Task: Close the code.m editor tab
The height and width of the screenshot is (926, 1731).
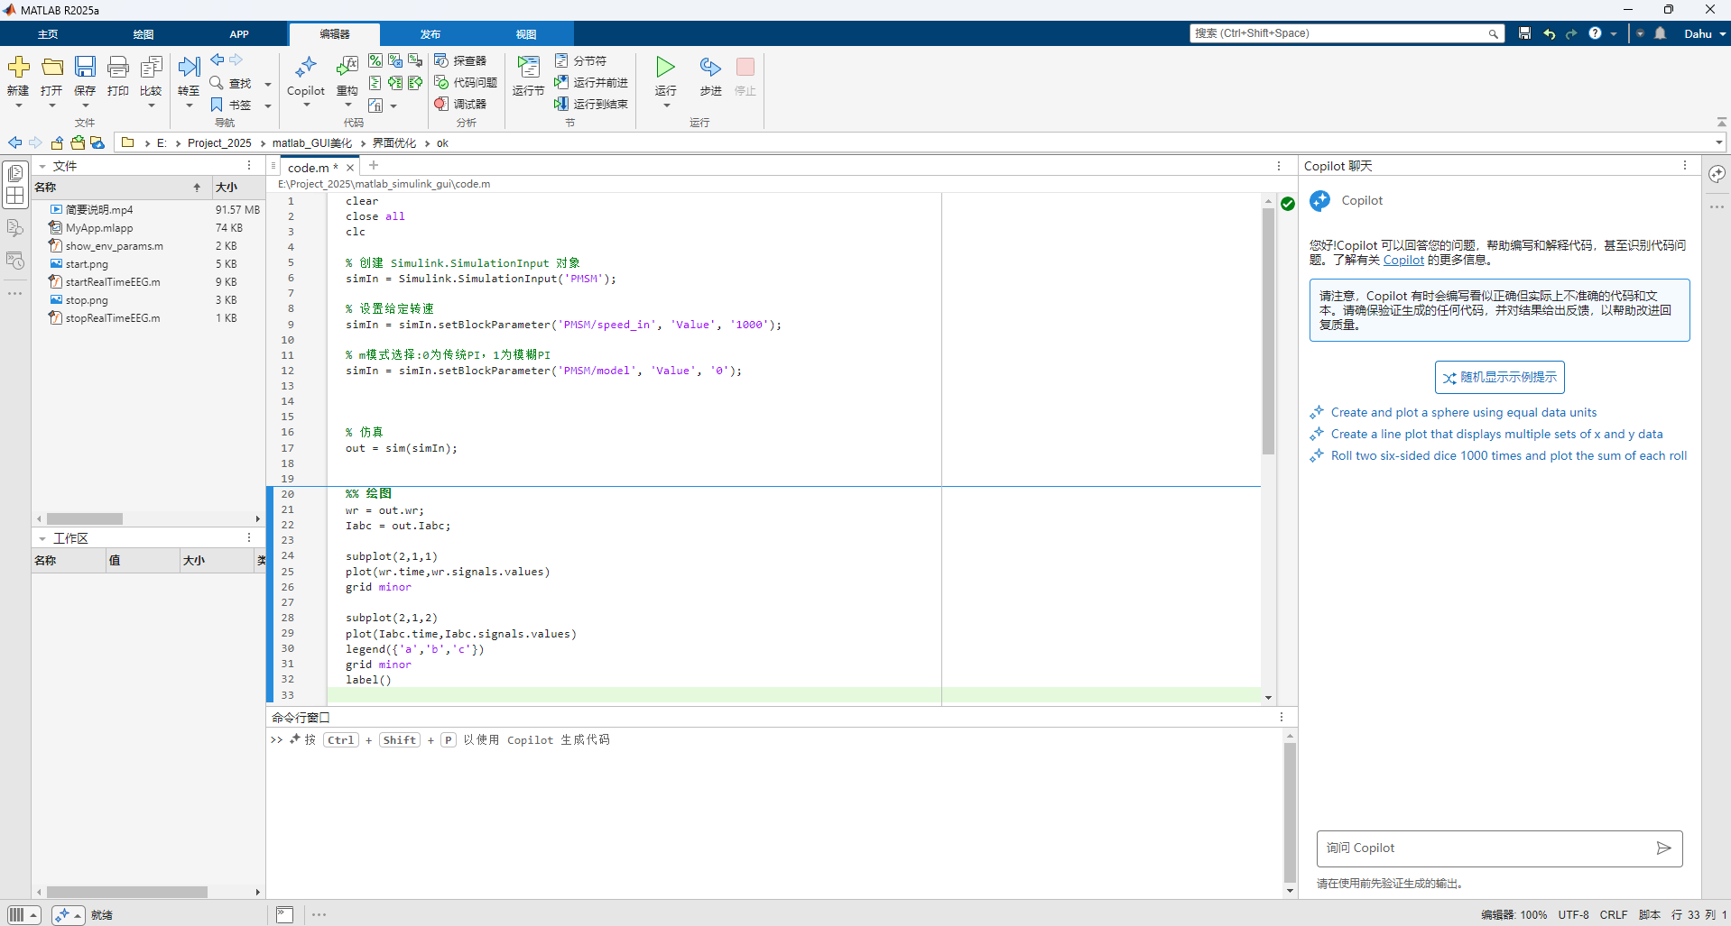Action: 350,168
